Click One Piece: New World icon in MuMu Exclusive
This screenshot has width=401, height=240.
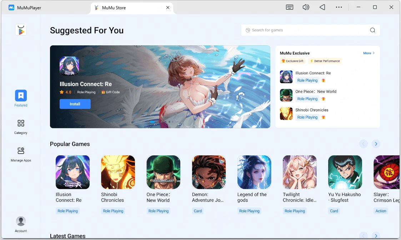coord(286,95)
